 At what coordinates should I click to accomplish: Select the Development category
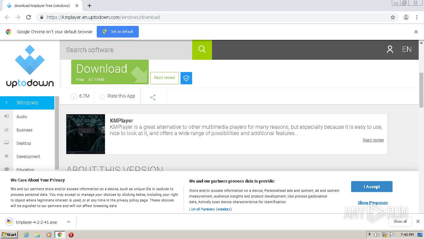(28, 157)
